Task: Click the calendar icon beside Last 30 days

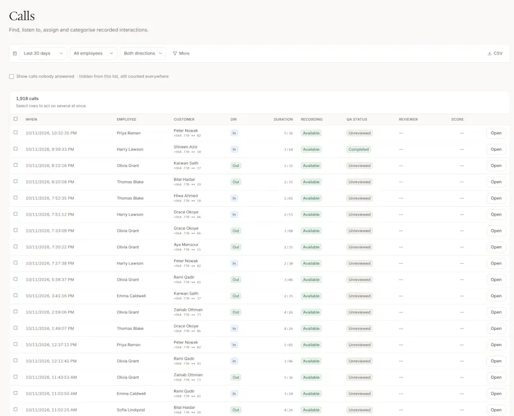Action: point(15,53)
